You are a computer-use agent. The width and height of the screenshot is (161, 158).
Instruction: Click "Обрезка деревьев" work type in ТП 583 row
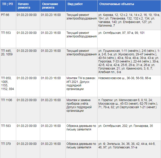point(81,128)
